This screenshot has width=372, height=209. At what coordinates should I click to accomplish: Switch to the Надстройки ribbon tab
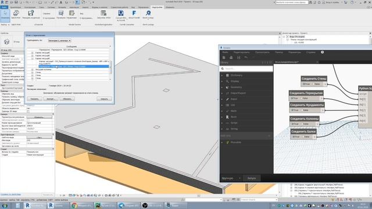click(x=157, y=8)
